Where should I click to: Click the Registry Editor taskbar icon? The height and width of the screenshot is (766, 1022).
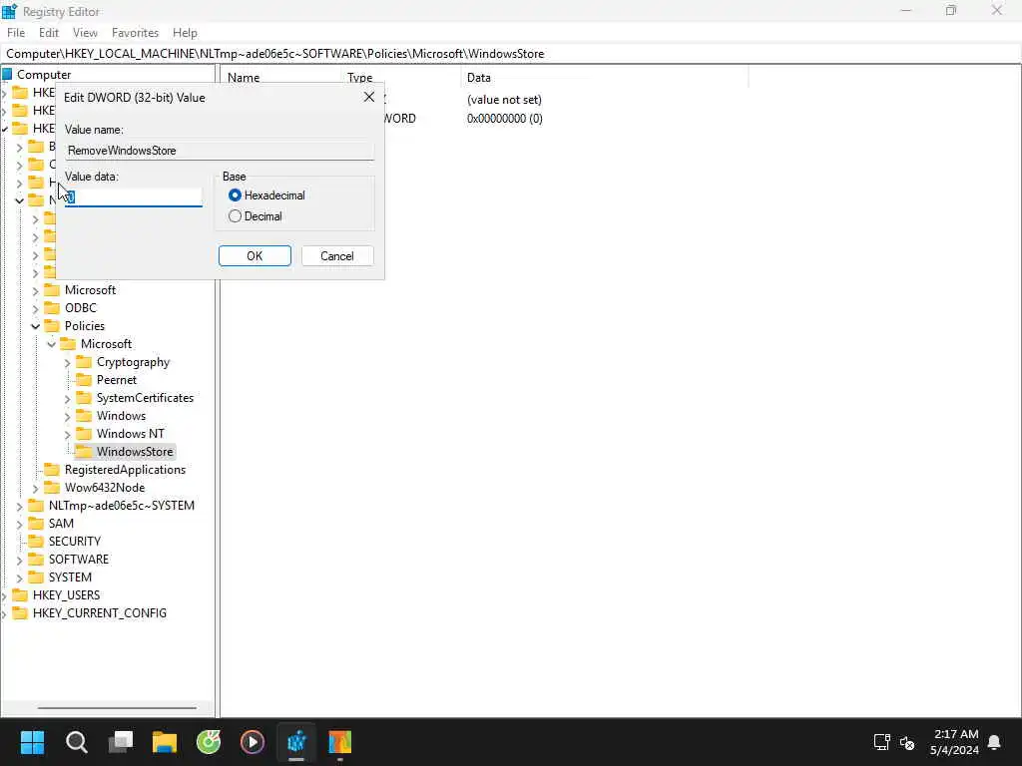pyautogui.click(x=296, y=742)
